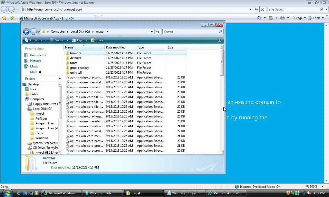Click 'an existing domain' link

pos(251,102)
